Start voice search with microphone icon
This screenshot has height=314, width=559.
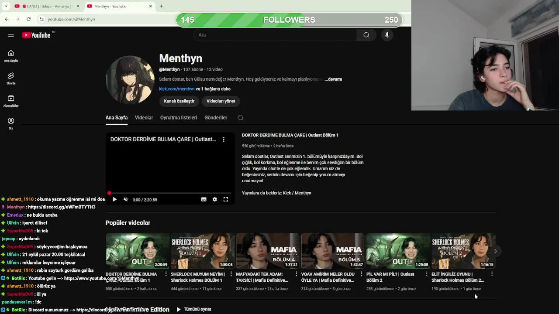pyautogui.click(x=387, y=35)
